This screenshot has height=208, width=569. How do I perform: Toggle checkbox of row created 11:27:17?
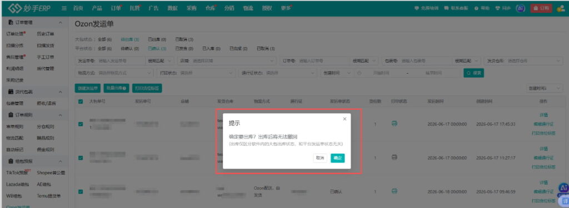(x=81, y=158)
